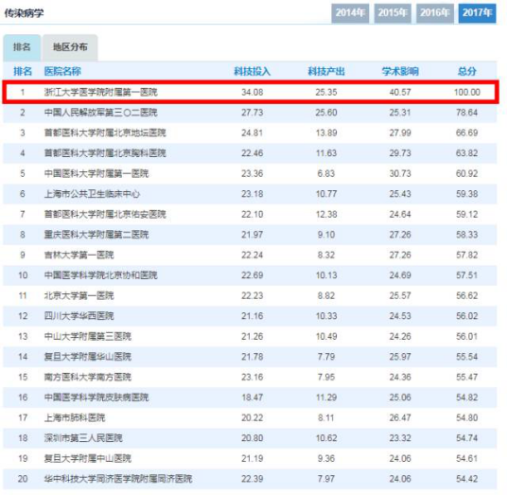Click the 总分 column header
This screenshot has width=508, height=495.
coord(467,71)
